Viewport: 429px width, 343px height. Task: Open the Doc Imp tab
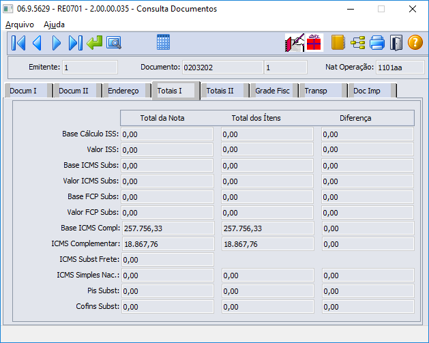372,91
